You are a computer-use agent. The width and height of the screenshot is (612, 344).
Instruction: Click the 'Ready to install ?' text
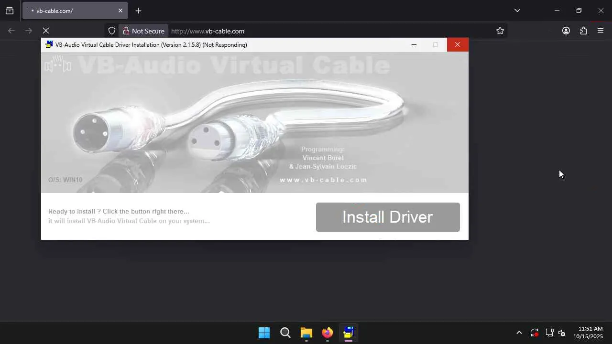pyautogui.click(x=75, y=211)
